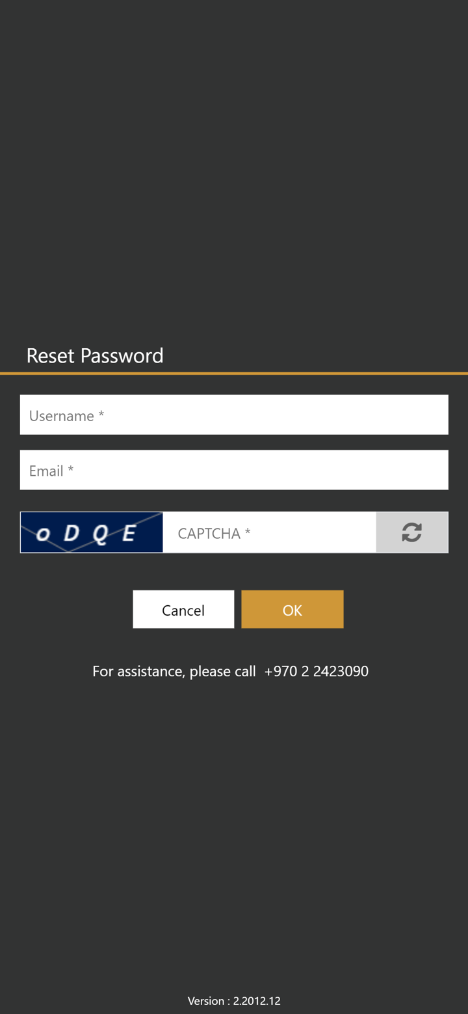Click the CAPTCHA code image
The width and height of the screenshot is (468, 1014).
92,532
